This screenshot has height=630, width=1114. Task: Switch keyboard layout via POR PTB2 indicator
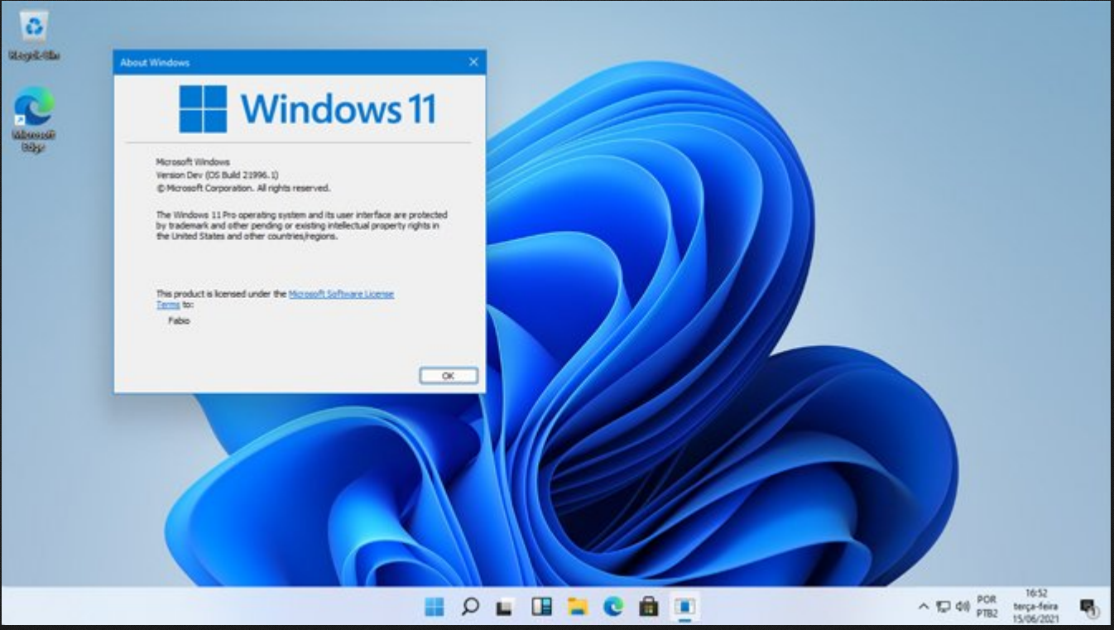[987, 606]
